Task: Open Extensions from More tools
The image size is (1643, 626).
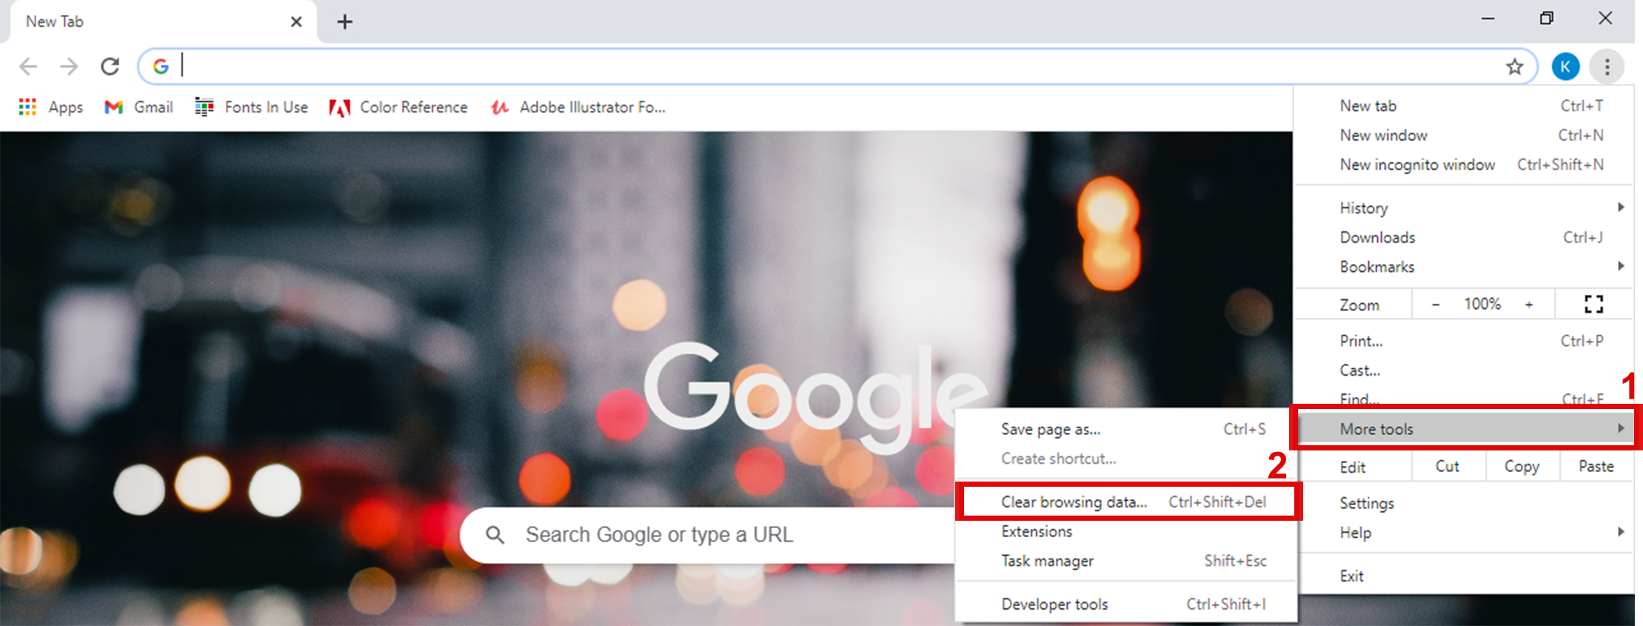Action: pos(1126,532)
